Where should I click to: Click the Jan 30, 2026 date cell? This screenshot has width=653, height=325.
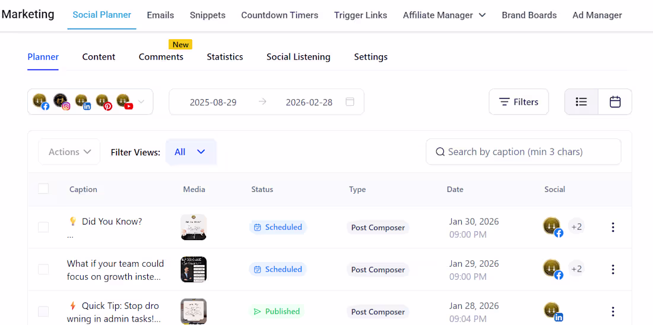[474, 227]
